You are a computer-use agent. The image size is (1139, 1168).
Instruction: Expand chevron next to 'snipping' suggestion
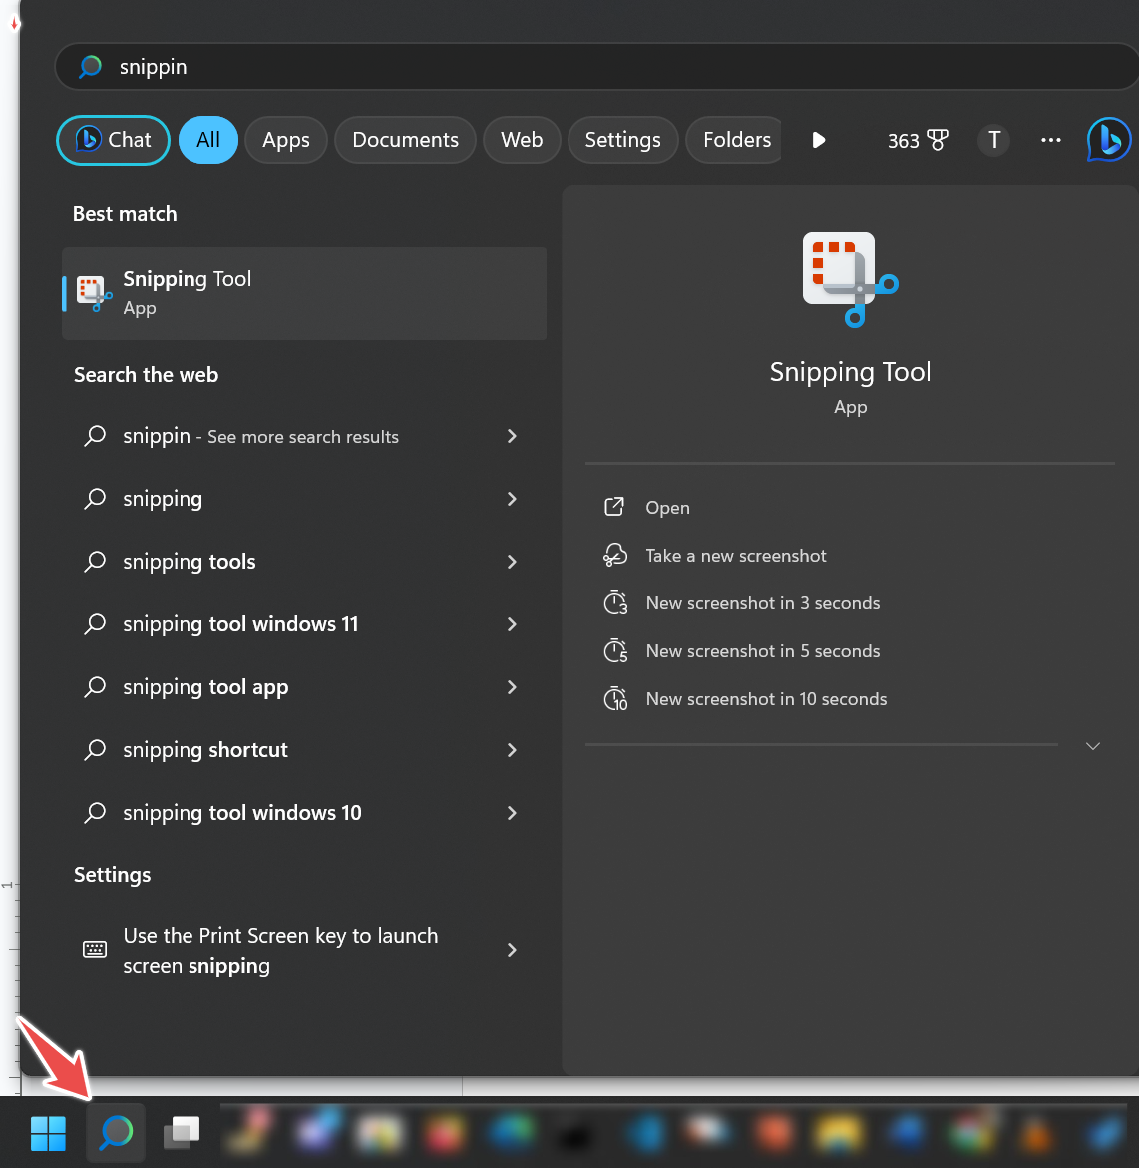(x=512, y=499)
